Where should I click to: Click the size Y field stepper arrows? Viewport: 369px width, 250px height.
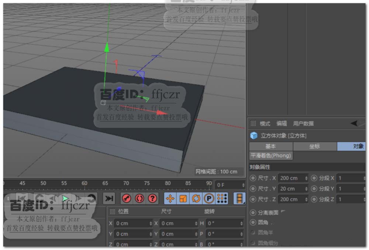196,234
